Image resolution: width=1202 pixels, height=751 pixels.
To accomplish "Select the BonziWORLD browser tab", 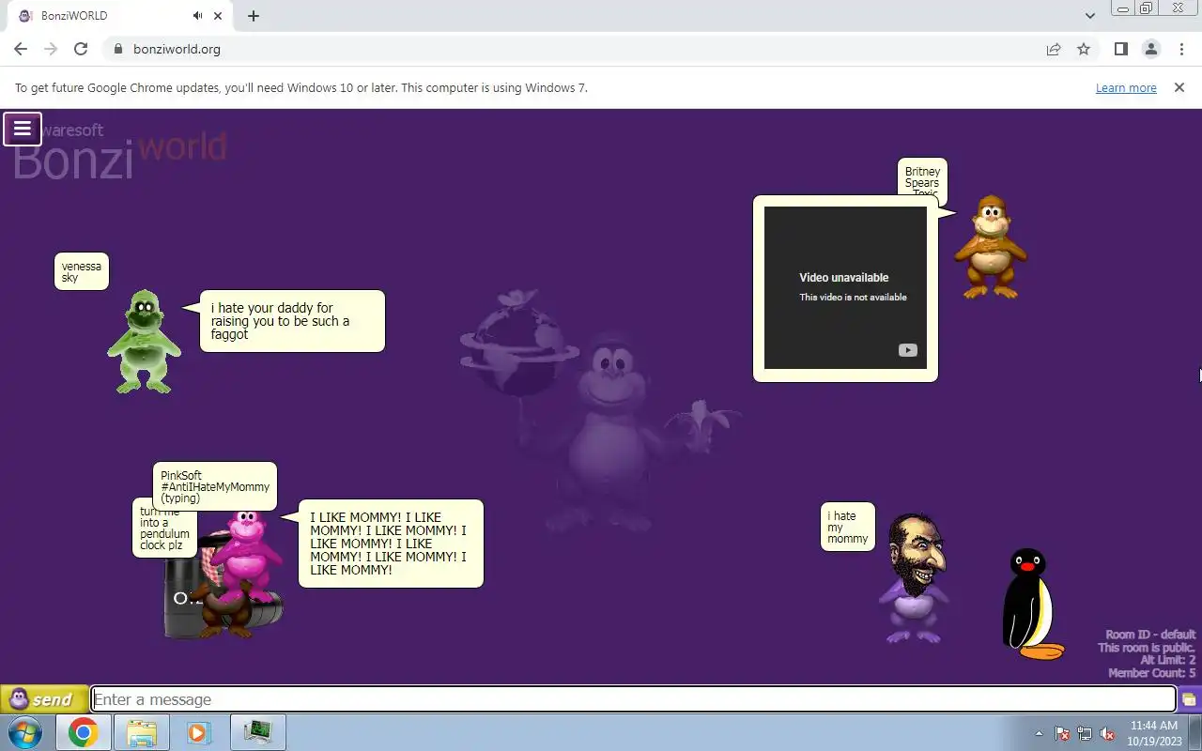I will 118,16.
